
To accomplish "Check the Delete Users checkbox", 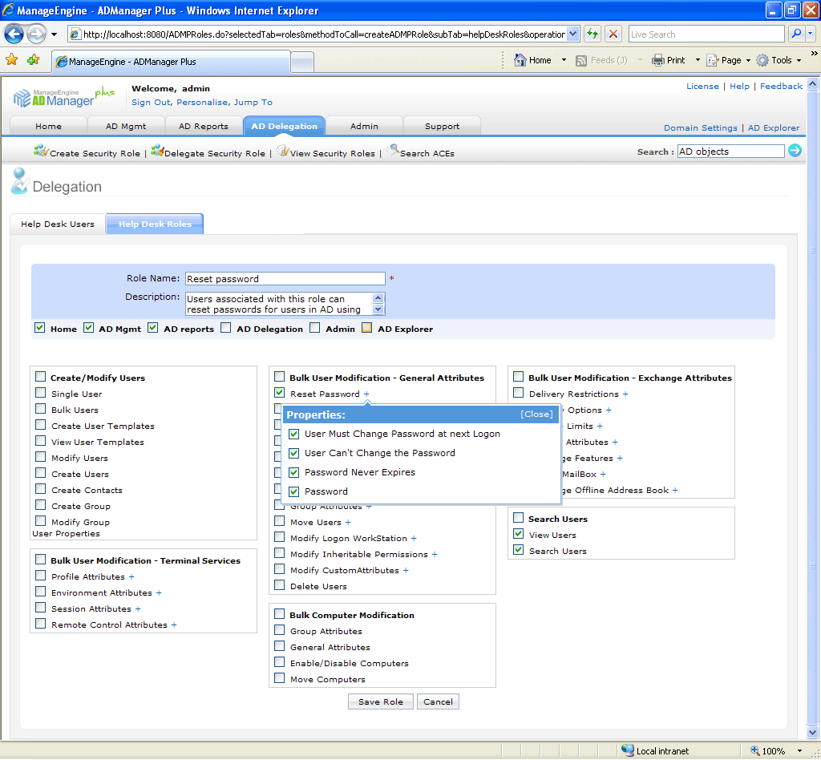I will [x=280, y=585].
